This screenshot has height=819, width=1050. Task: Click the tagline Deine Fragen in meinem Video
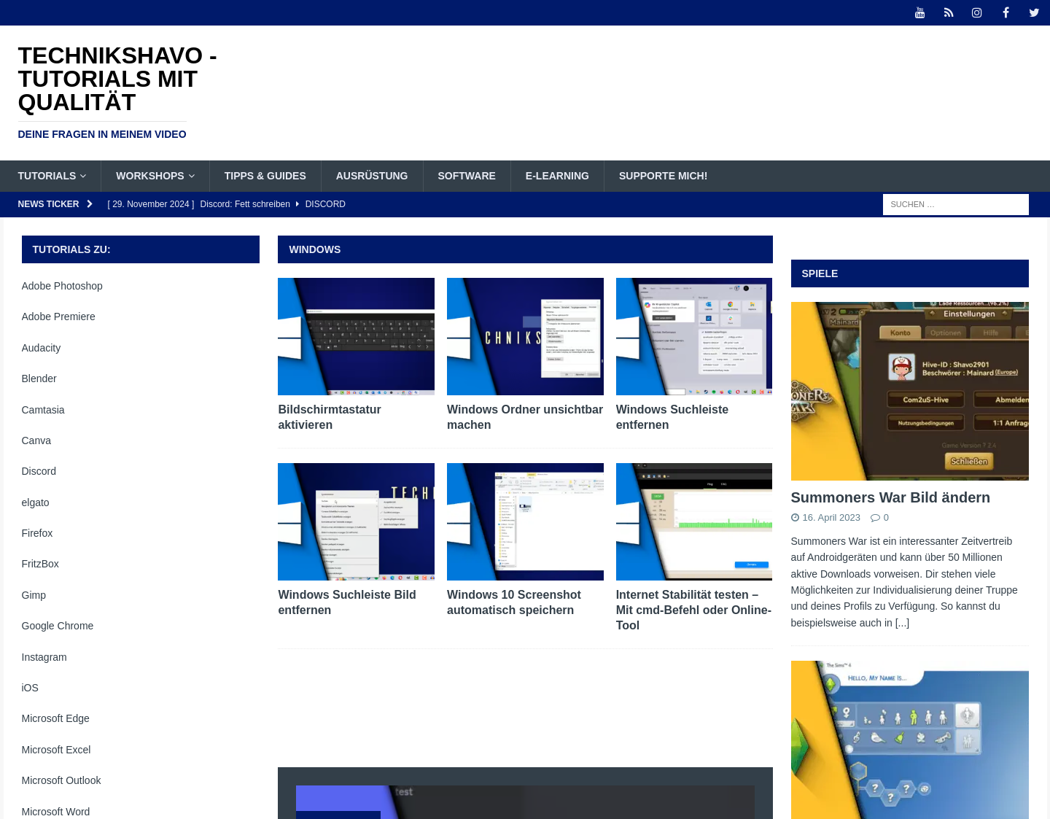(102, 134)
